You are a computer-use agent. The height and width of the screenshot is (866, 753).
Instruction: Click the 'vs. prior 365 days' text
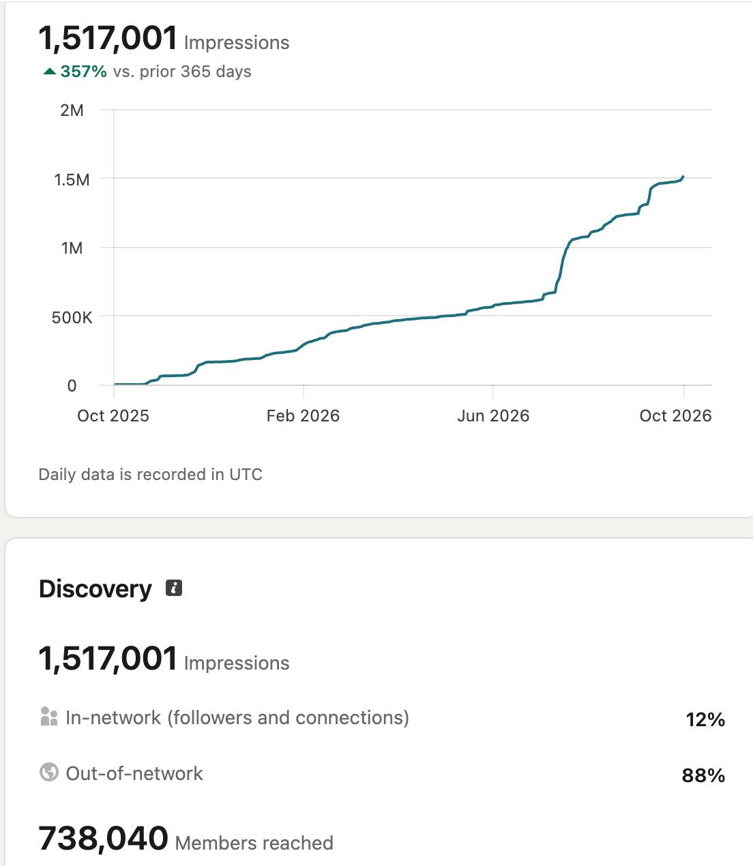coord(182,72)
